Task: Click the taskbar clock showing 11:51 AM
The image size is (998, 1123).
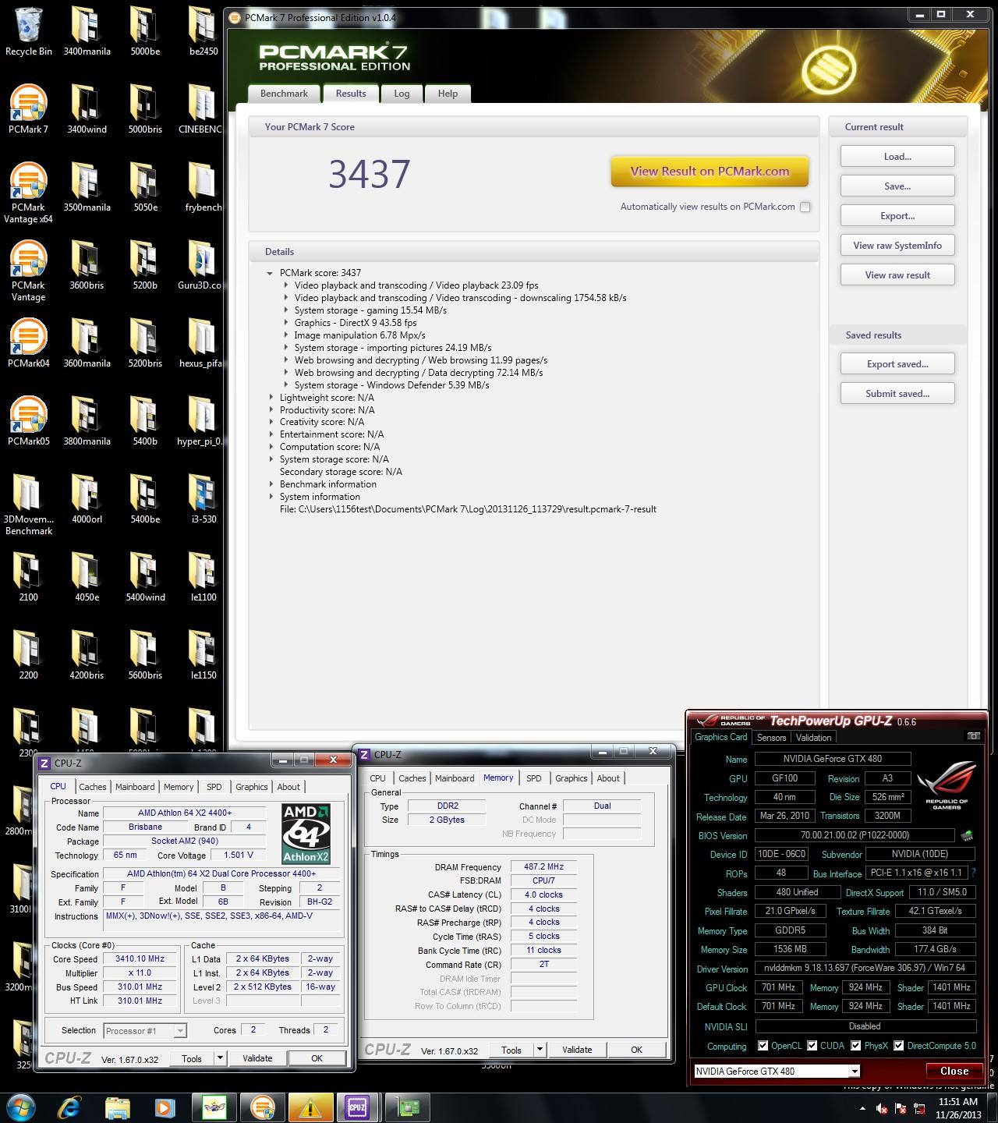Action: pyautogui.click(x=958, y=1108)
